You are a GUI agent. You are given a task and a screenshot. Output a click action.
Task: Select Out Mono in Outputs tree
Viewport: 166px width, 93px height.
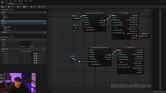click(x=8, y=30)
